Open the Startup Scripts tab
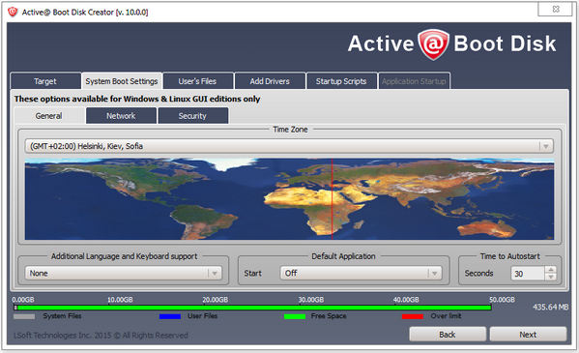 [x=341, y=81]
